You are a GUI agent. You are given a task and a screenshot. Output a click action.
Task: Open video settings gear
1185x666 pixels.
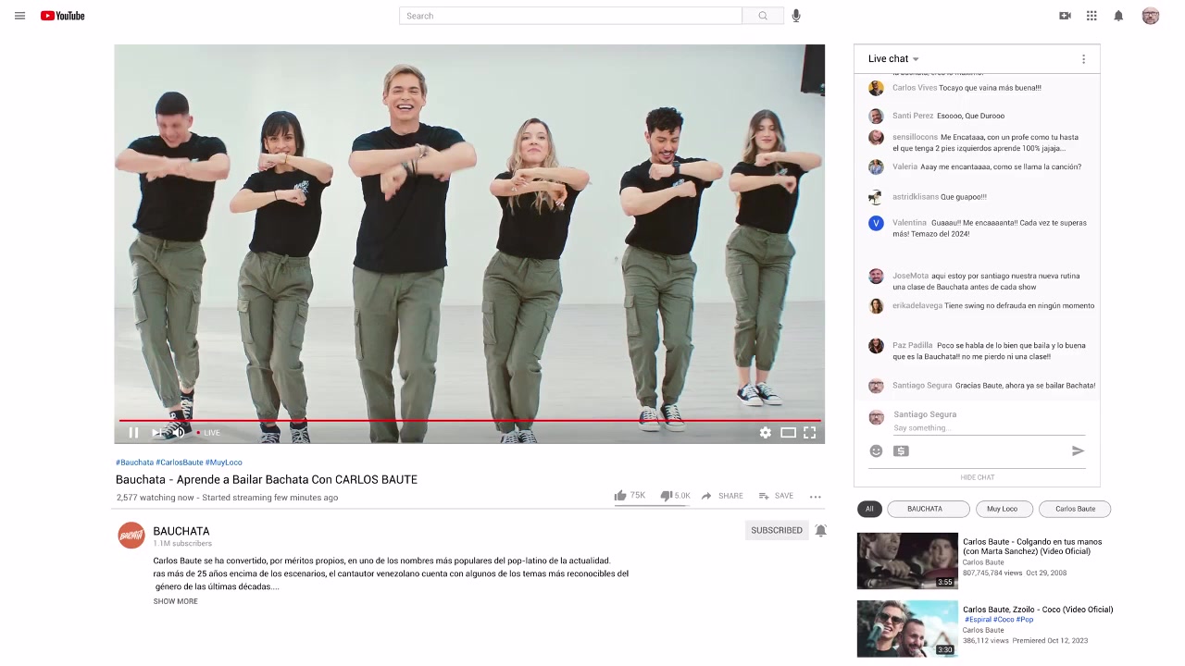(x=766, y=432)
